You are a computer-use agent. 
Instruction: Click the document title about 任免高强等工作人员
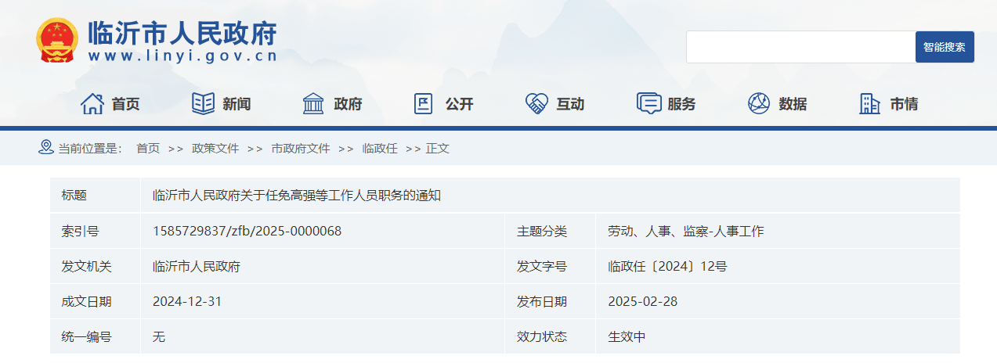click(297, 196)
